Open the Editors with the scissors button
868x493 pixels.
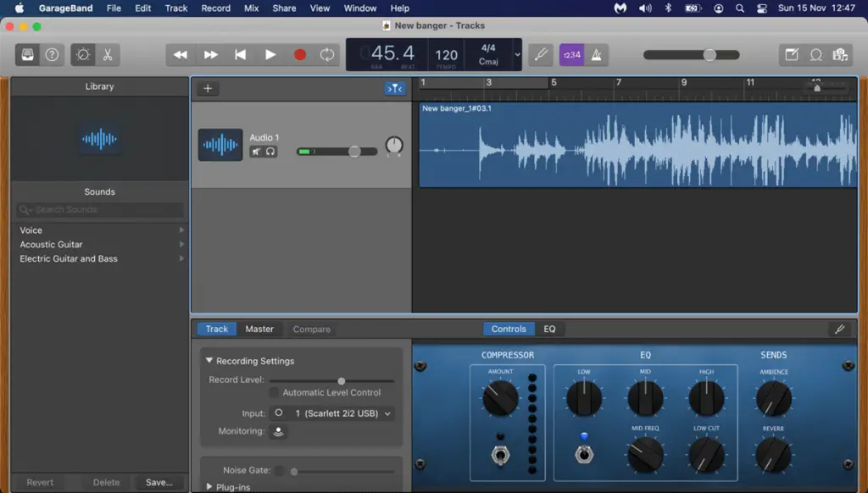coord(108,55)
